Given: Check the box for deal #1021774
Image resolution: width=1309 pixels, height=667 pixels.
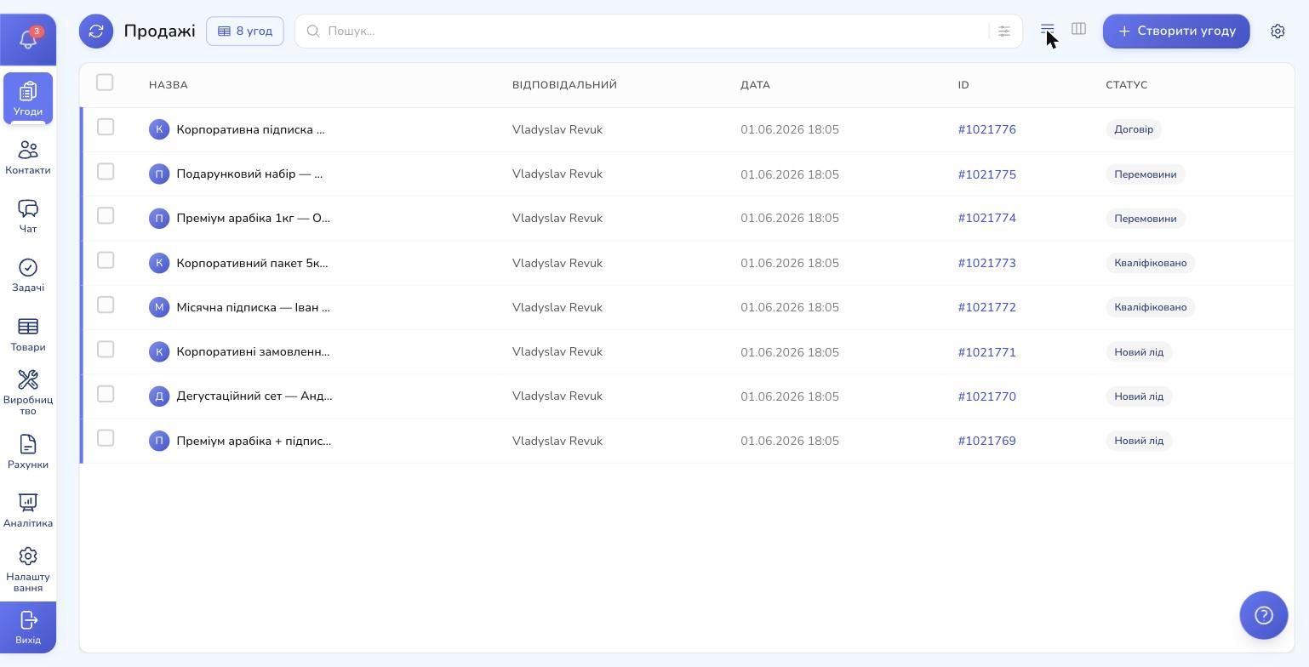Looking at the screenshot, I should (106, 216).
